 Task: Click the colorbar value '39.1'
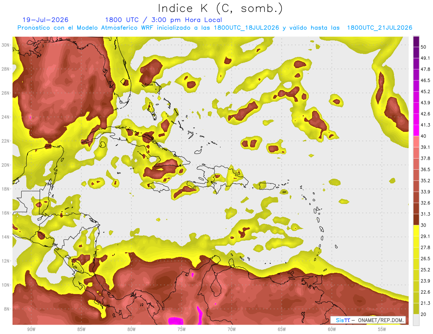click(425, 147)
